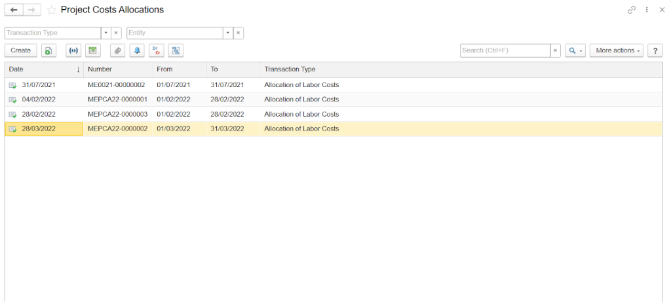Click number MEPCA22-0000001
This screenshot has width=671, height=302.
[x=118, y=100]
